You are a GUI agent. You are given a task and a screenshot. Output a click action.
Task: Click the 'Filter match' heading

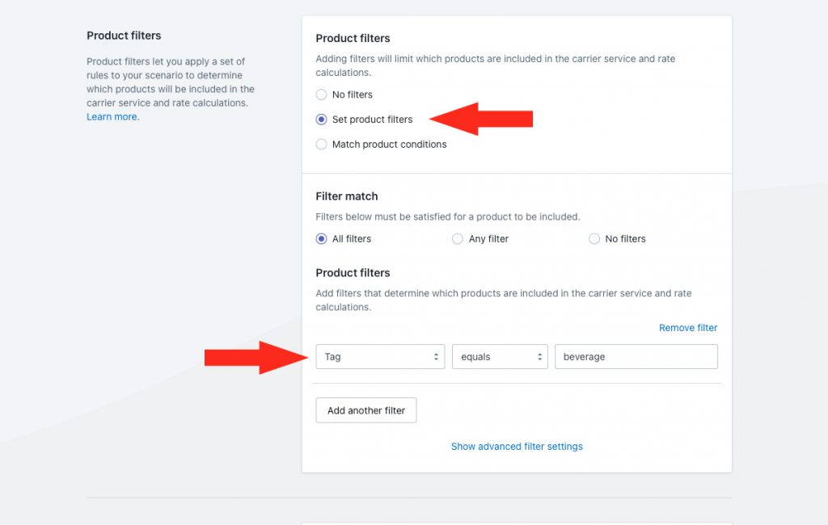(346, 196)
